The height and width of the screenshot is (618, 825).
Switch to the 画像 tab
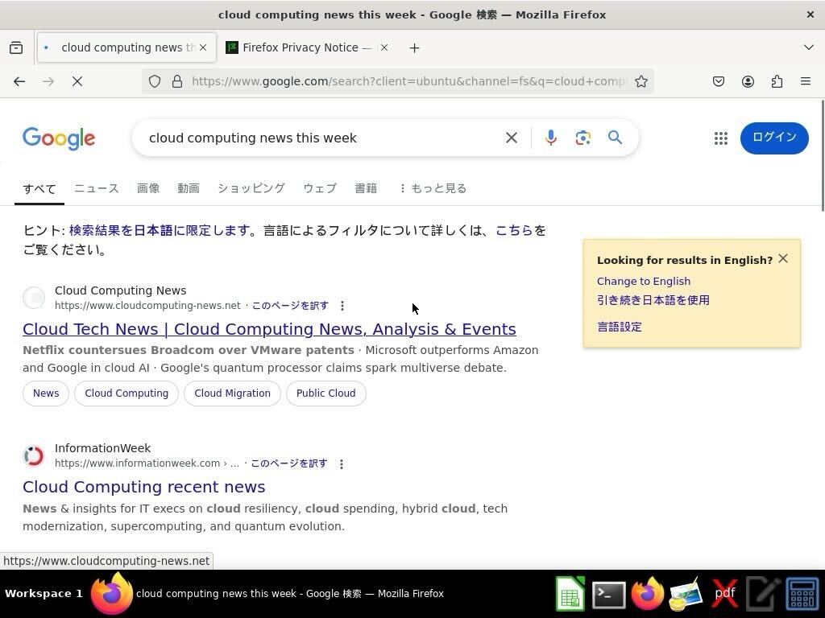click(x=148, y=188)
